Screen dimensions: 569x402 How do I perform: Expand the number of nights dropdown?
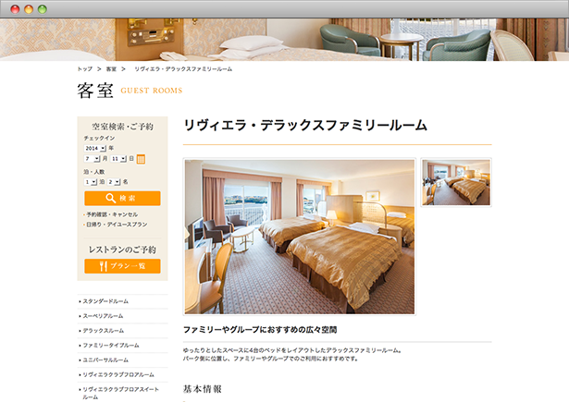click(x=91, y=182)
